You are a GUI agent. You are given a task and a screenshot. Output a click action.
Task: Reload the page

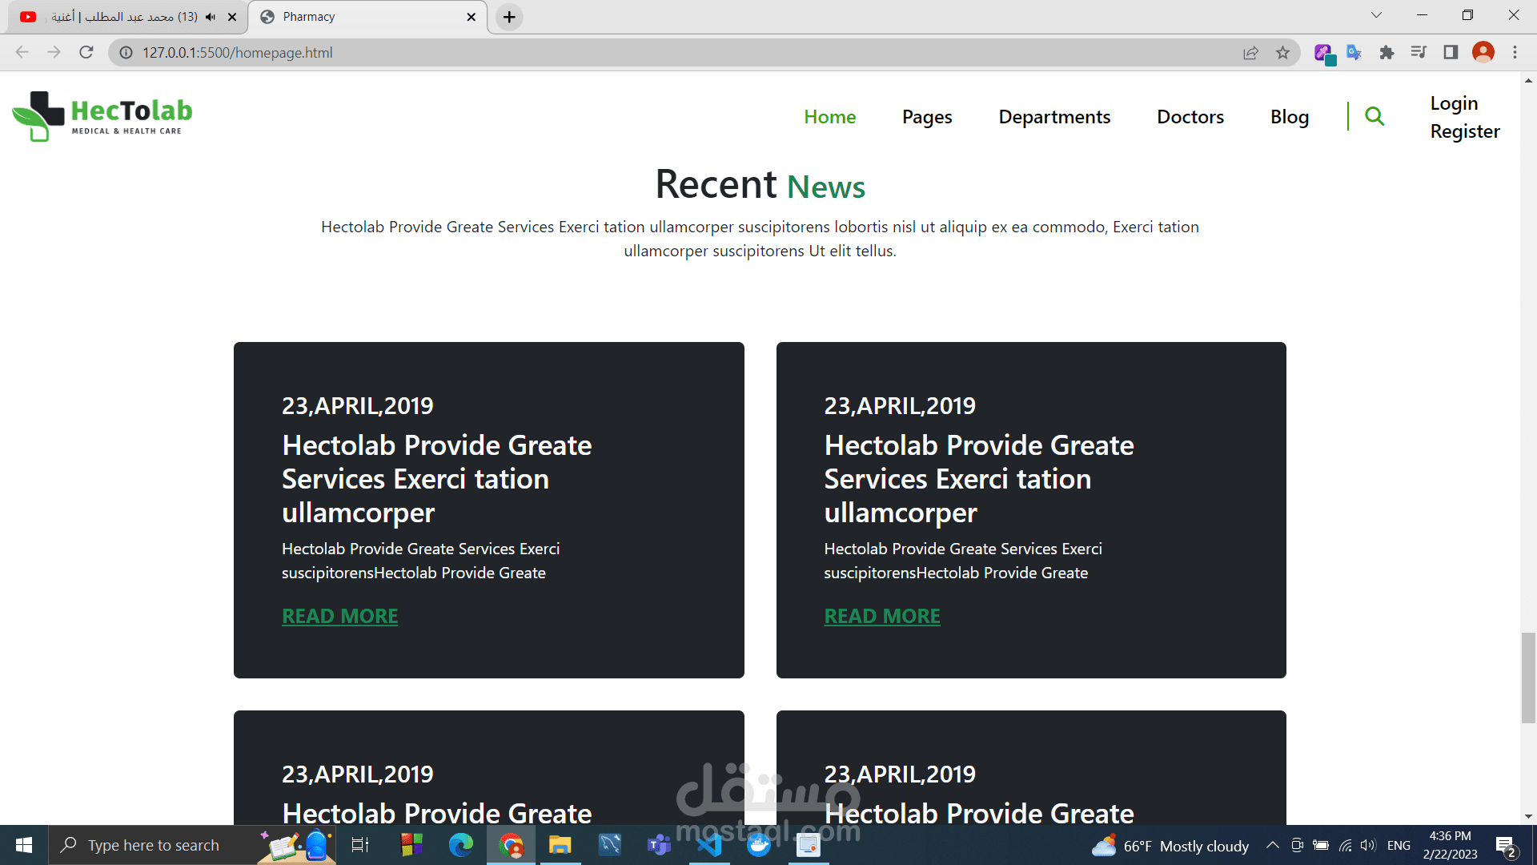(86, 53)
